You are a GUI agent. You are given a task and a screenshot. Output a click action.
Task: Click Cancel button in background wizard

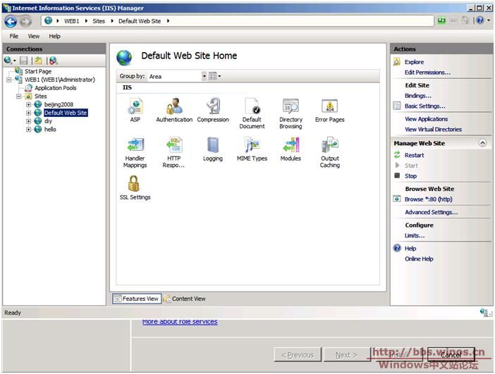(x=451, y=355)
